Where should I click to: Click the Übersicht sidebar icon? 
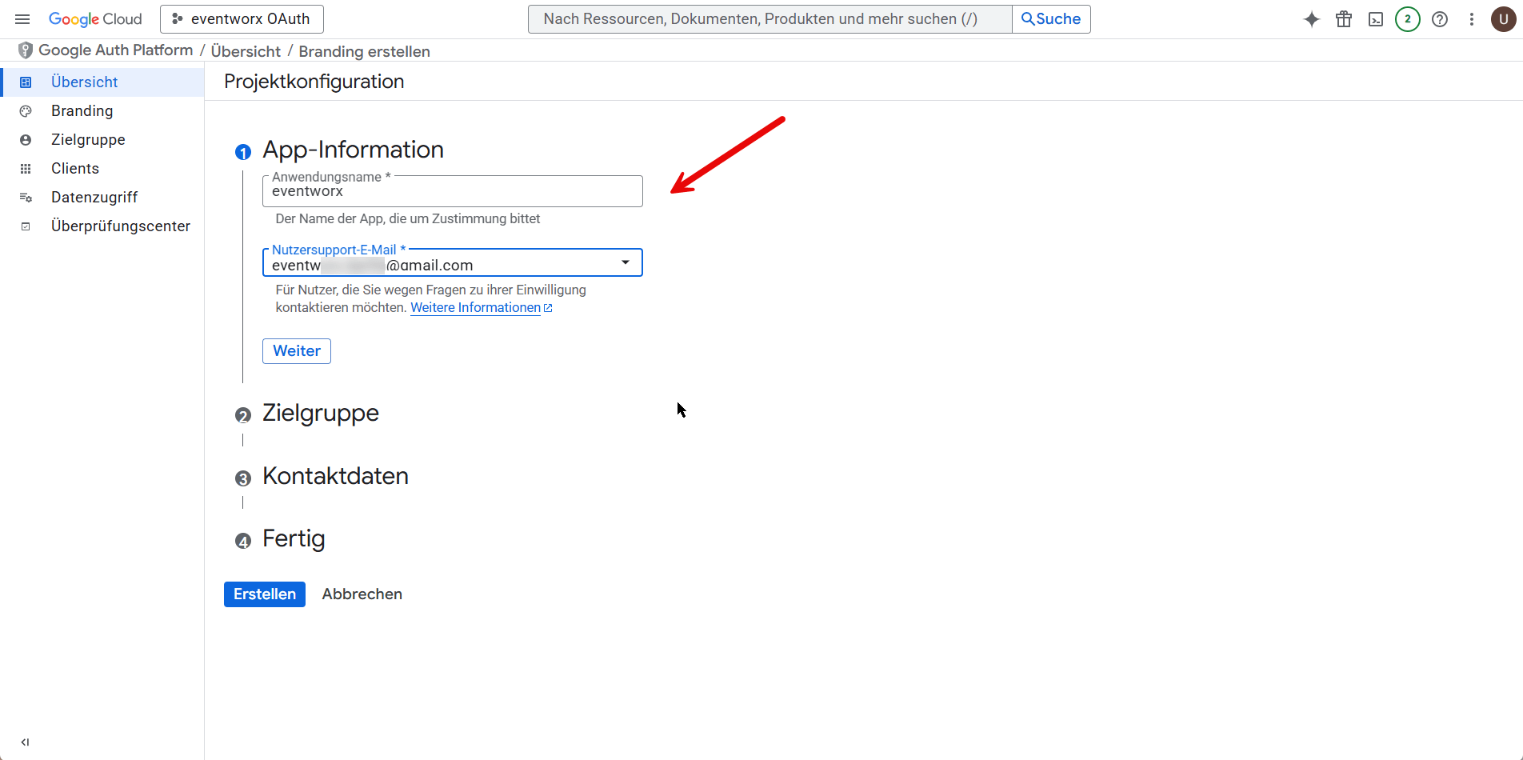coord(26,82)
